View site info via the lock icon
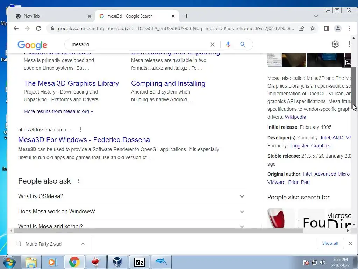 tap(52, 28)
